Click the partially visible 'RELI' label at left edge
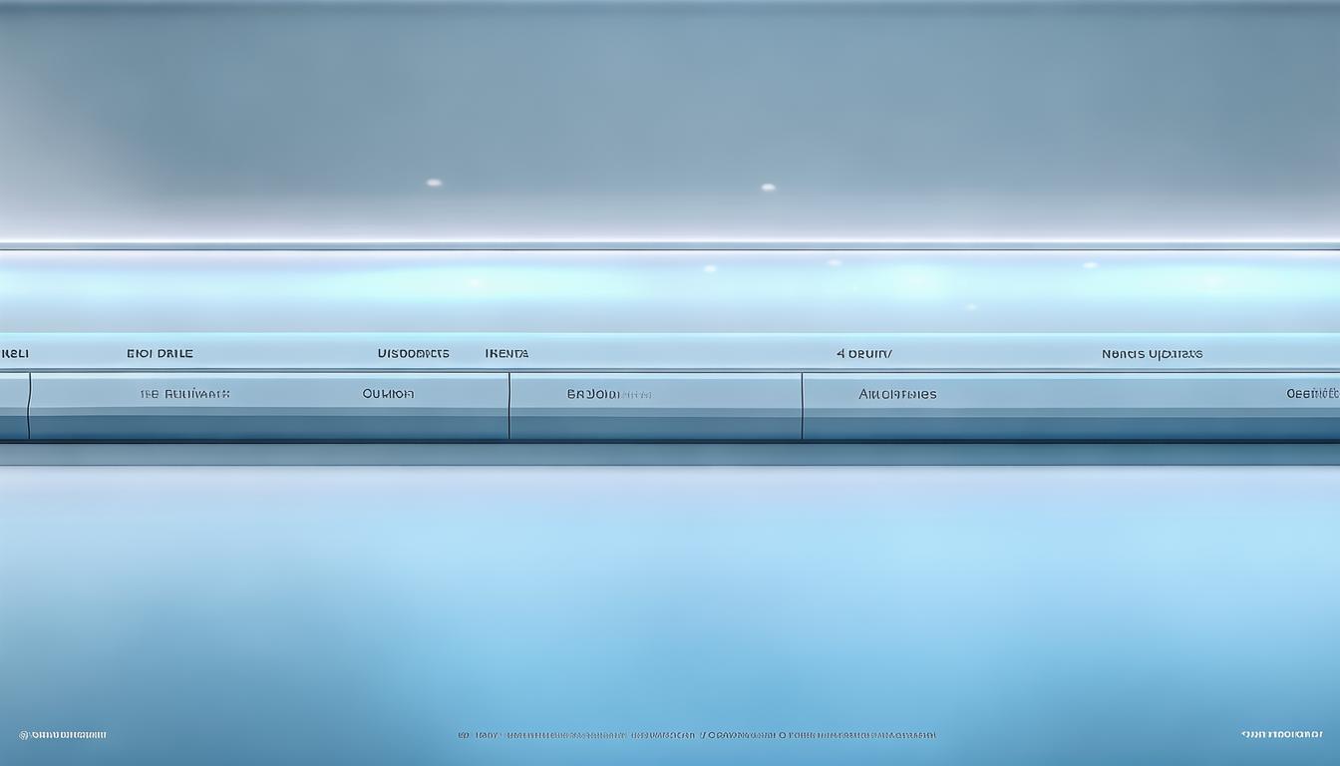 click(14, 353)
